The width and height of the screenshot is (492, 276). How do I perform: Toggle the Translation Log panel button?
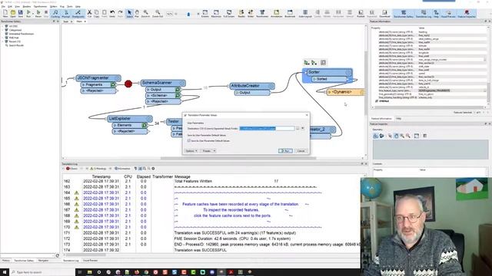click(x=424, y=13)
